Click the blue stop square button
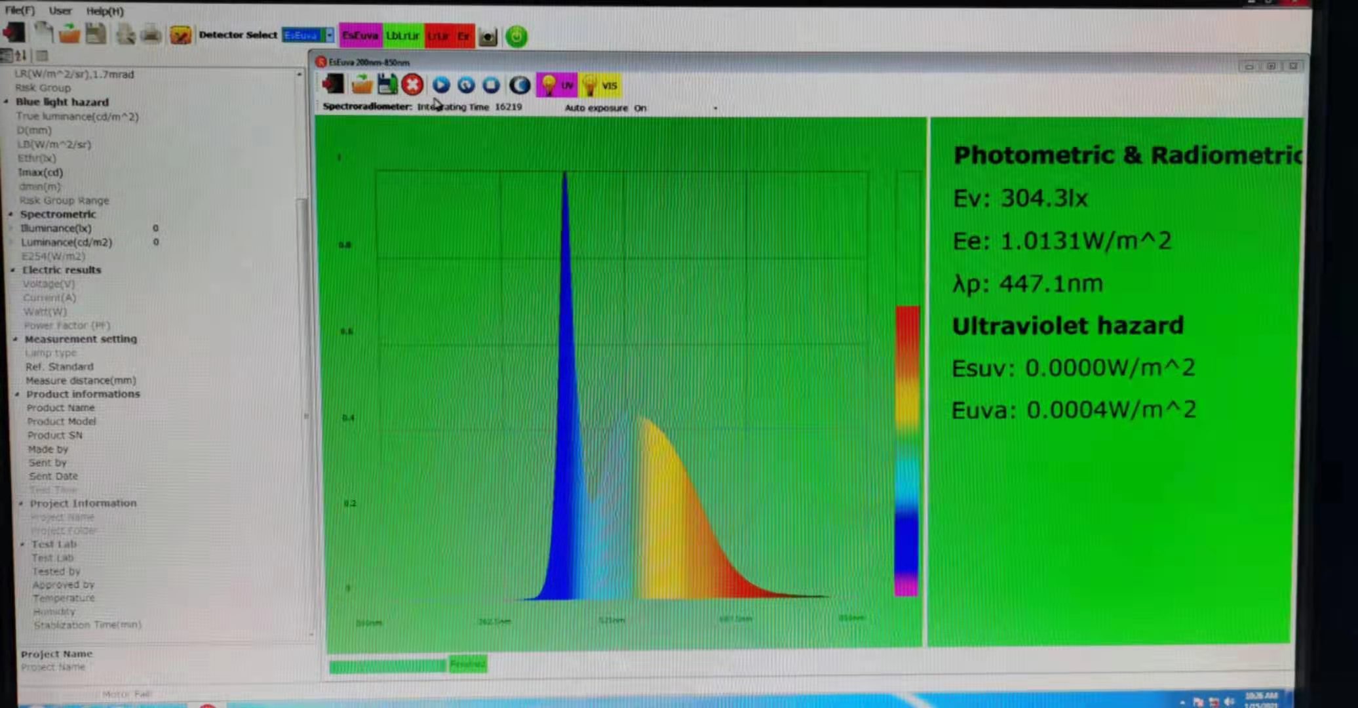This screenshot has height=708, width=1358. coord(491,85)
